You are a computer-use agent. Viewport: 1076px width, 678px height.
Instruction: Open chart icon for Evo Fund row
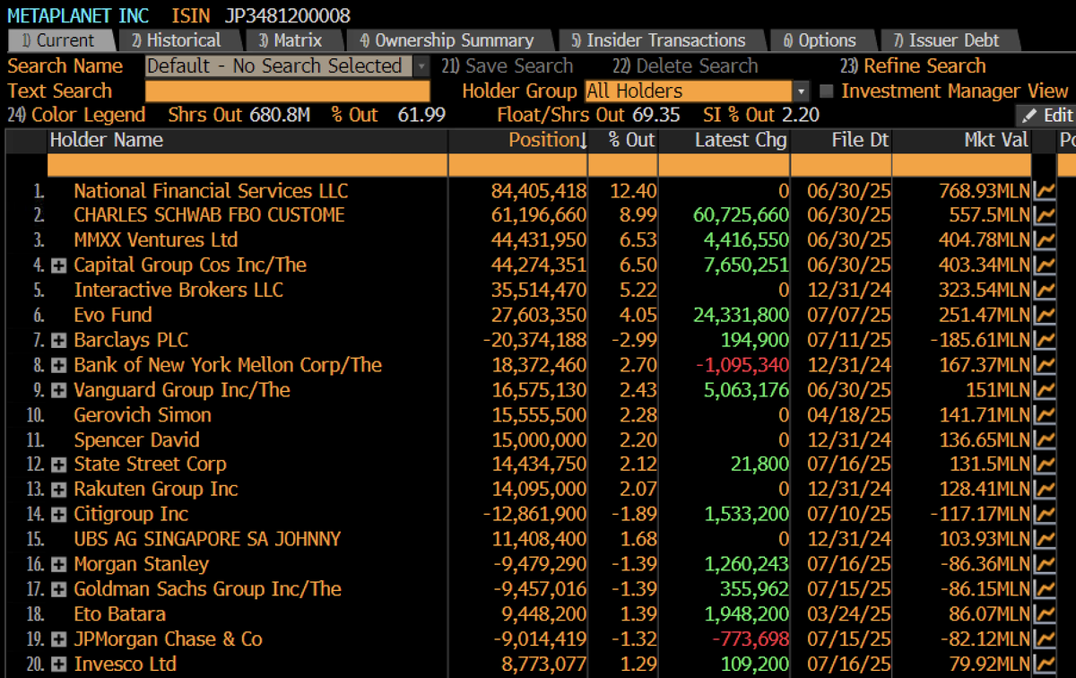point(1044,316)
